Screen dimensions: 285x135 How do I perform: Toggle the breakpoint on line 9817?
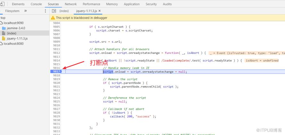point(56,72)
